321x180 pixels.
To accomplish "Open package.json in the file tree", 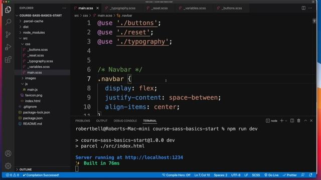I will tap(33, 118).
